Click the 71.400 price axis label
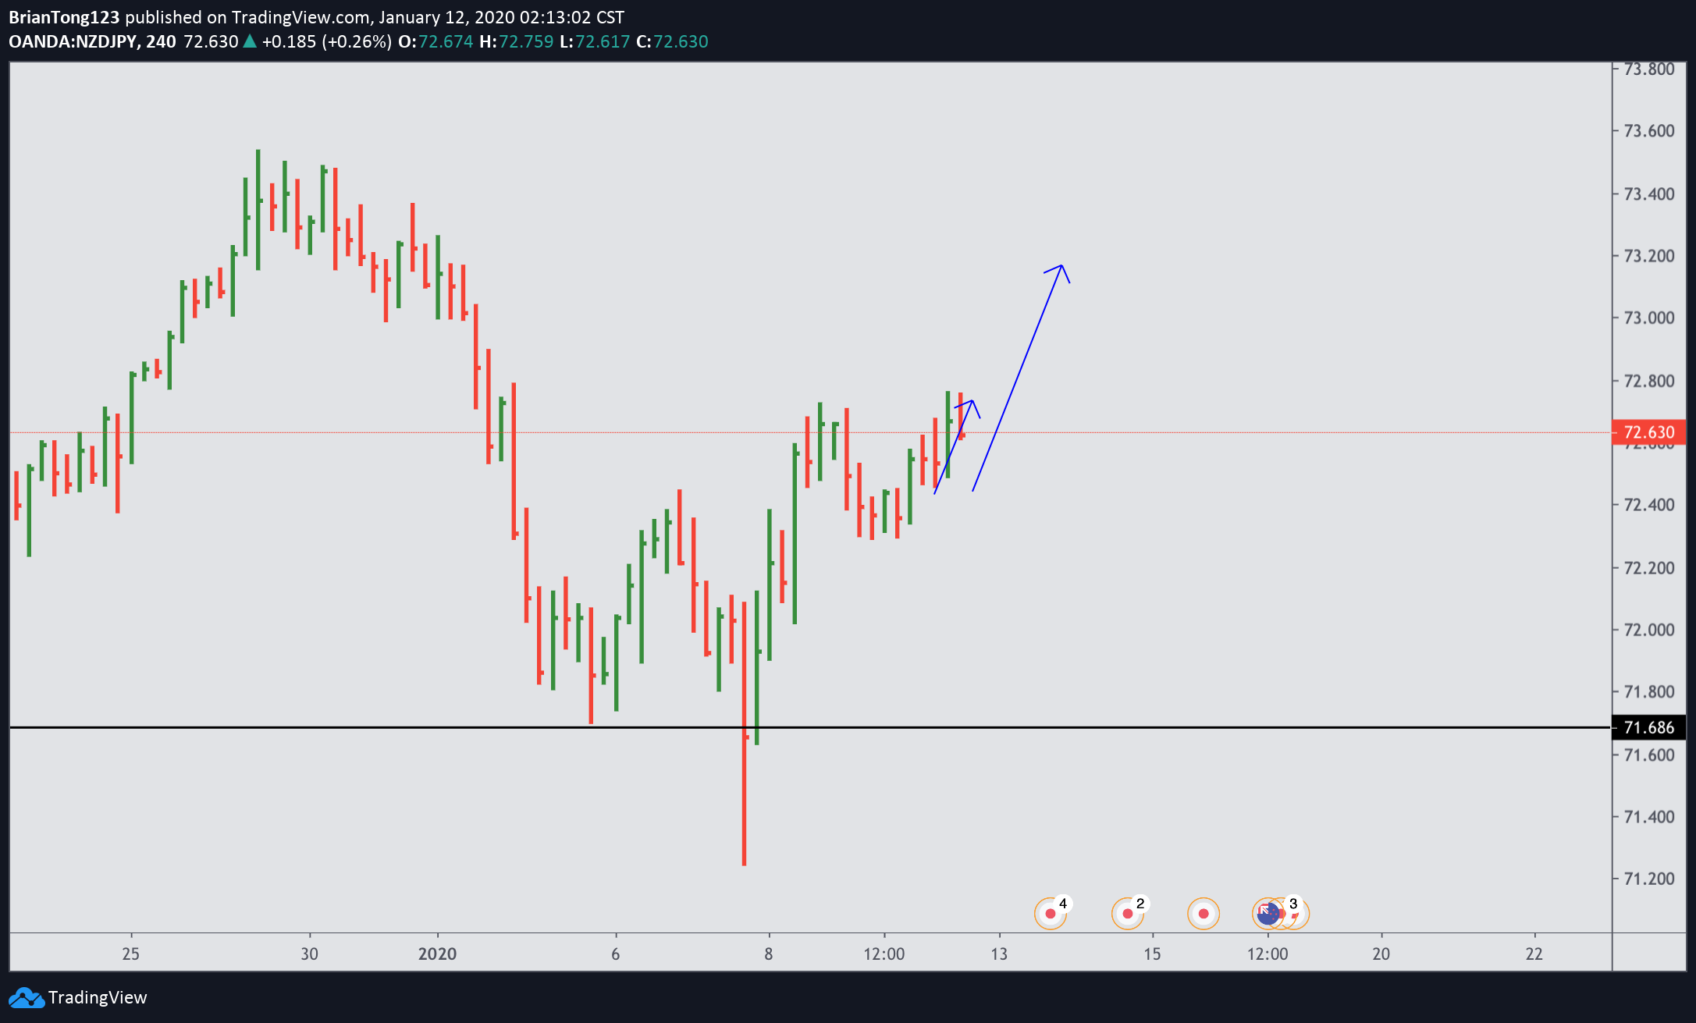This screenshot has height=1023, width=1696. coord(1649,817)
